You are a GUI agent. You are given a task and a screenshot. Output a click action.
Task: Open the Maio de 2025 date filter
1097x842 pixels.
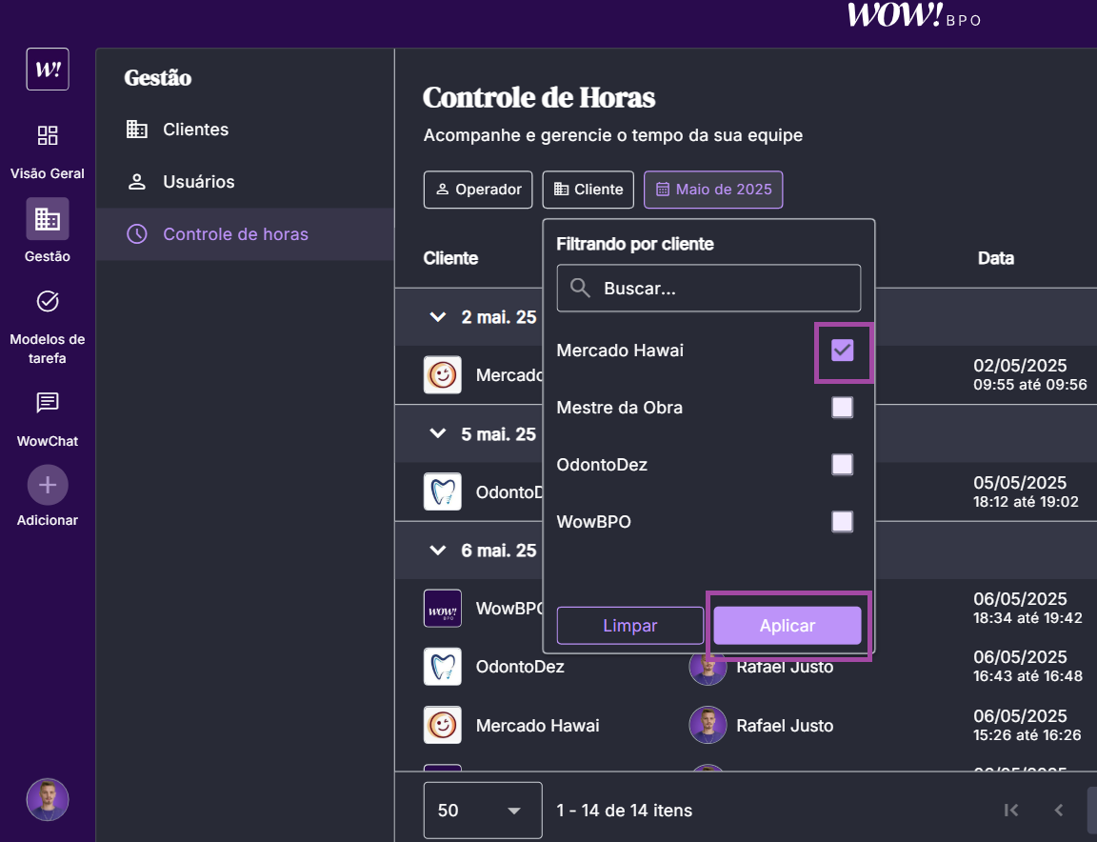pos(713,190)
